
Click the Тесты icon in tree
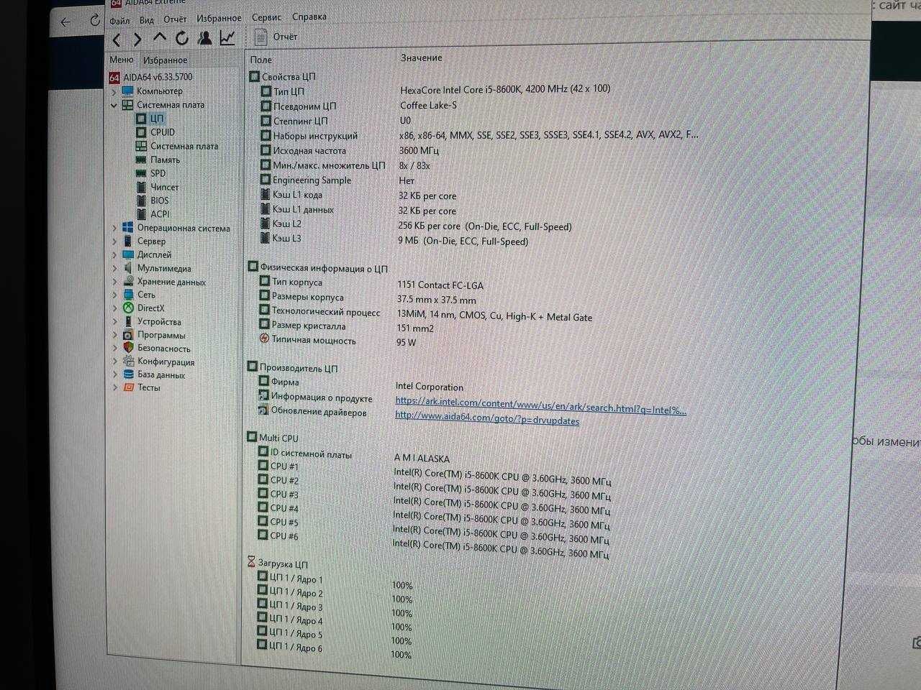(129, 387)
